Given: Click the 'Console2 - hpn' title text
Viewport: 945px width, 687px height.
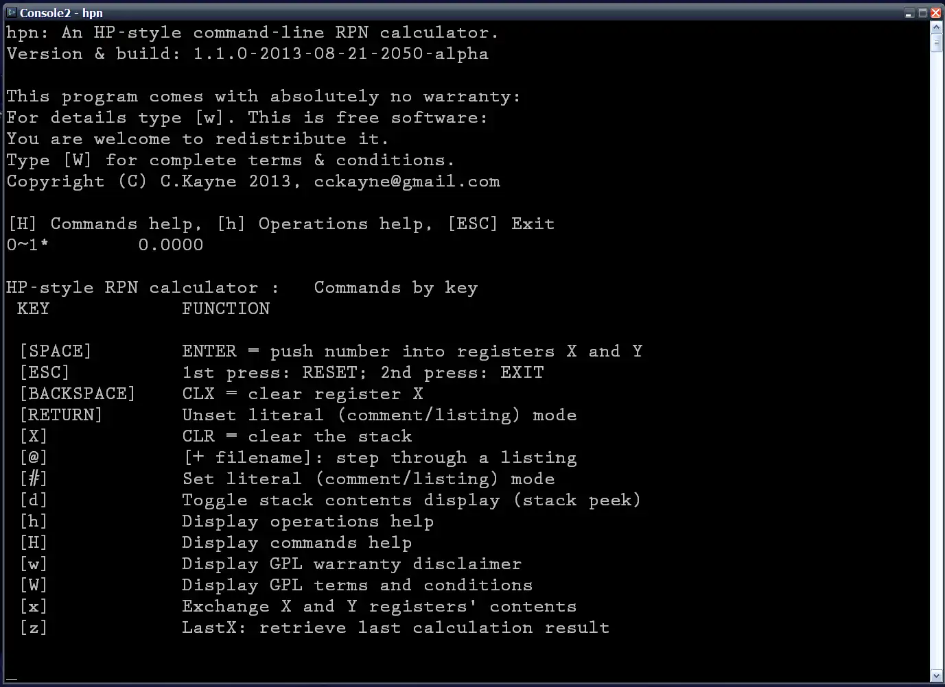Looking at the screenshot, I should 61,13.
